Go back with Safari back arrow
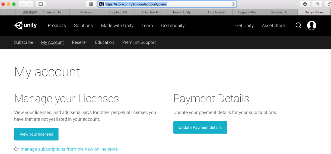The image size is (331, 154). coord(23,4)
